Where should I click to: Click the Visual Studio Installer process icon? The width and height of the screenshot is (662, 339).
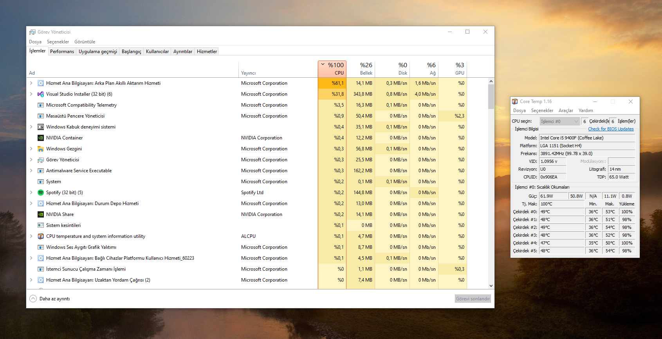41,94
